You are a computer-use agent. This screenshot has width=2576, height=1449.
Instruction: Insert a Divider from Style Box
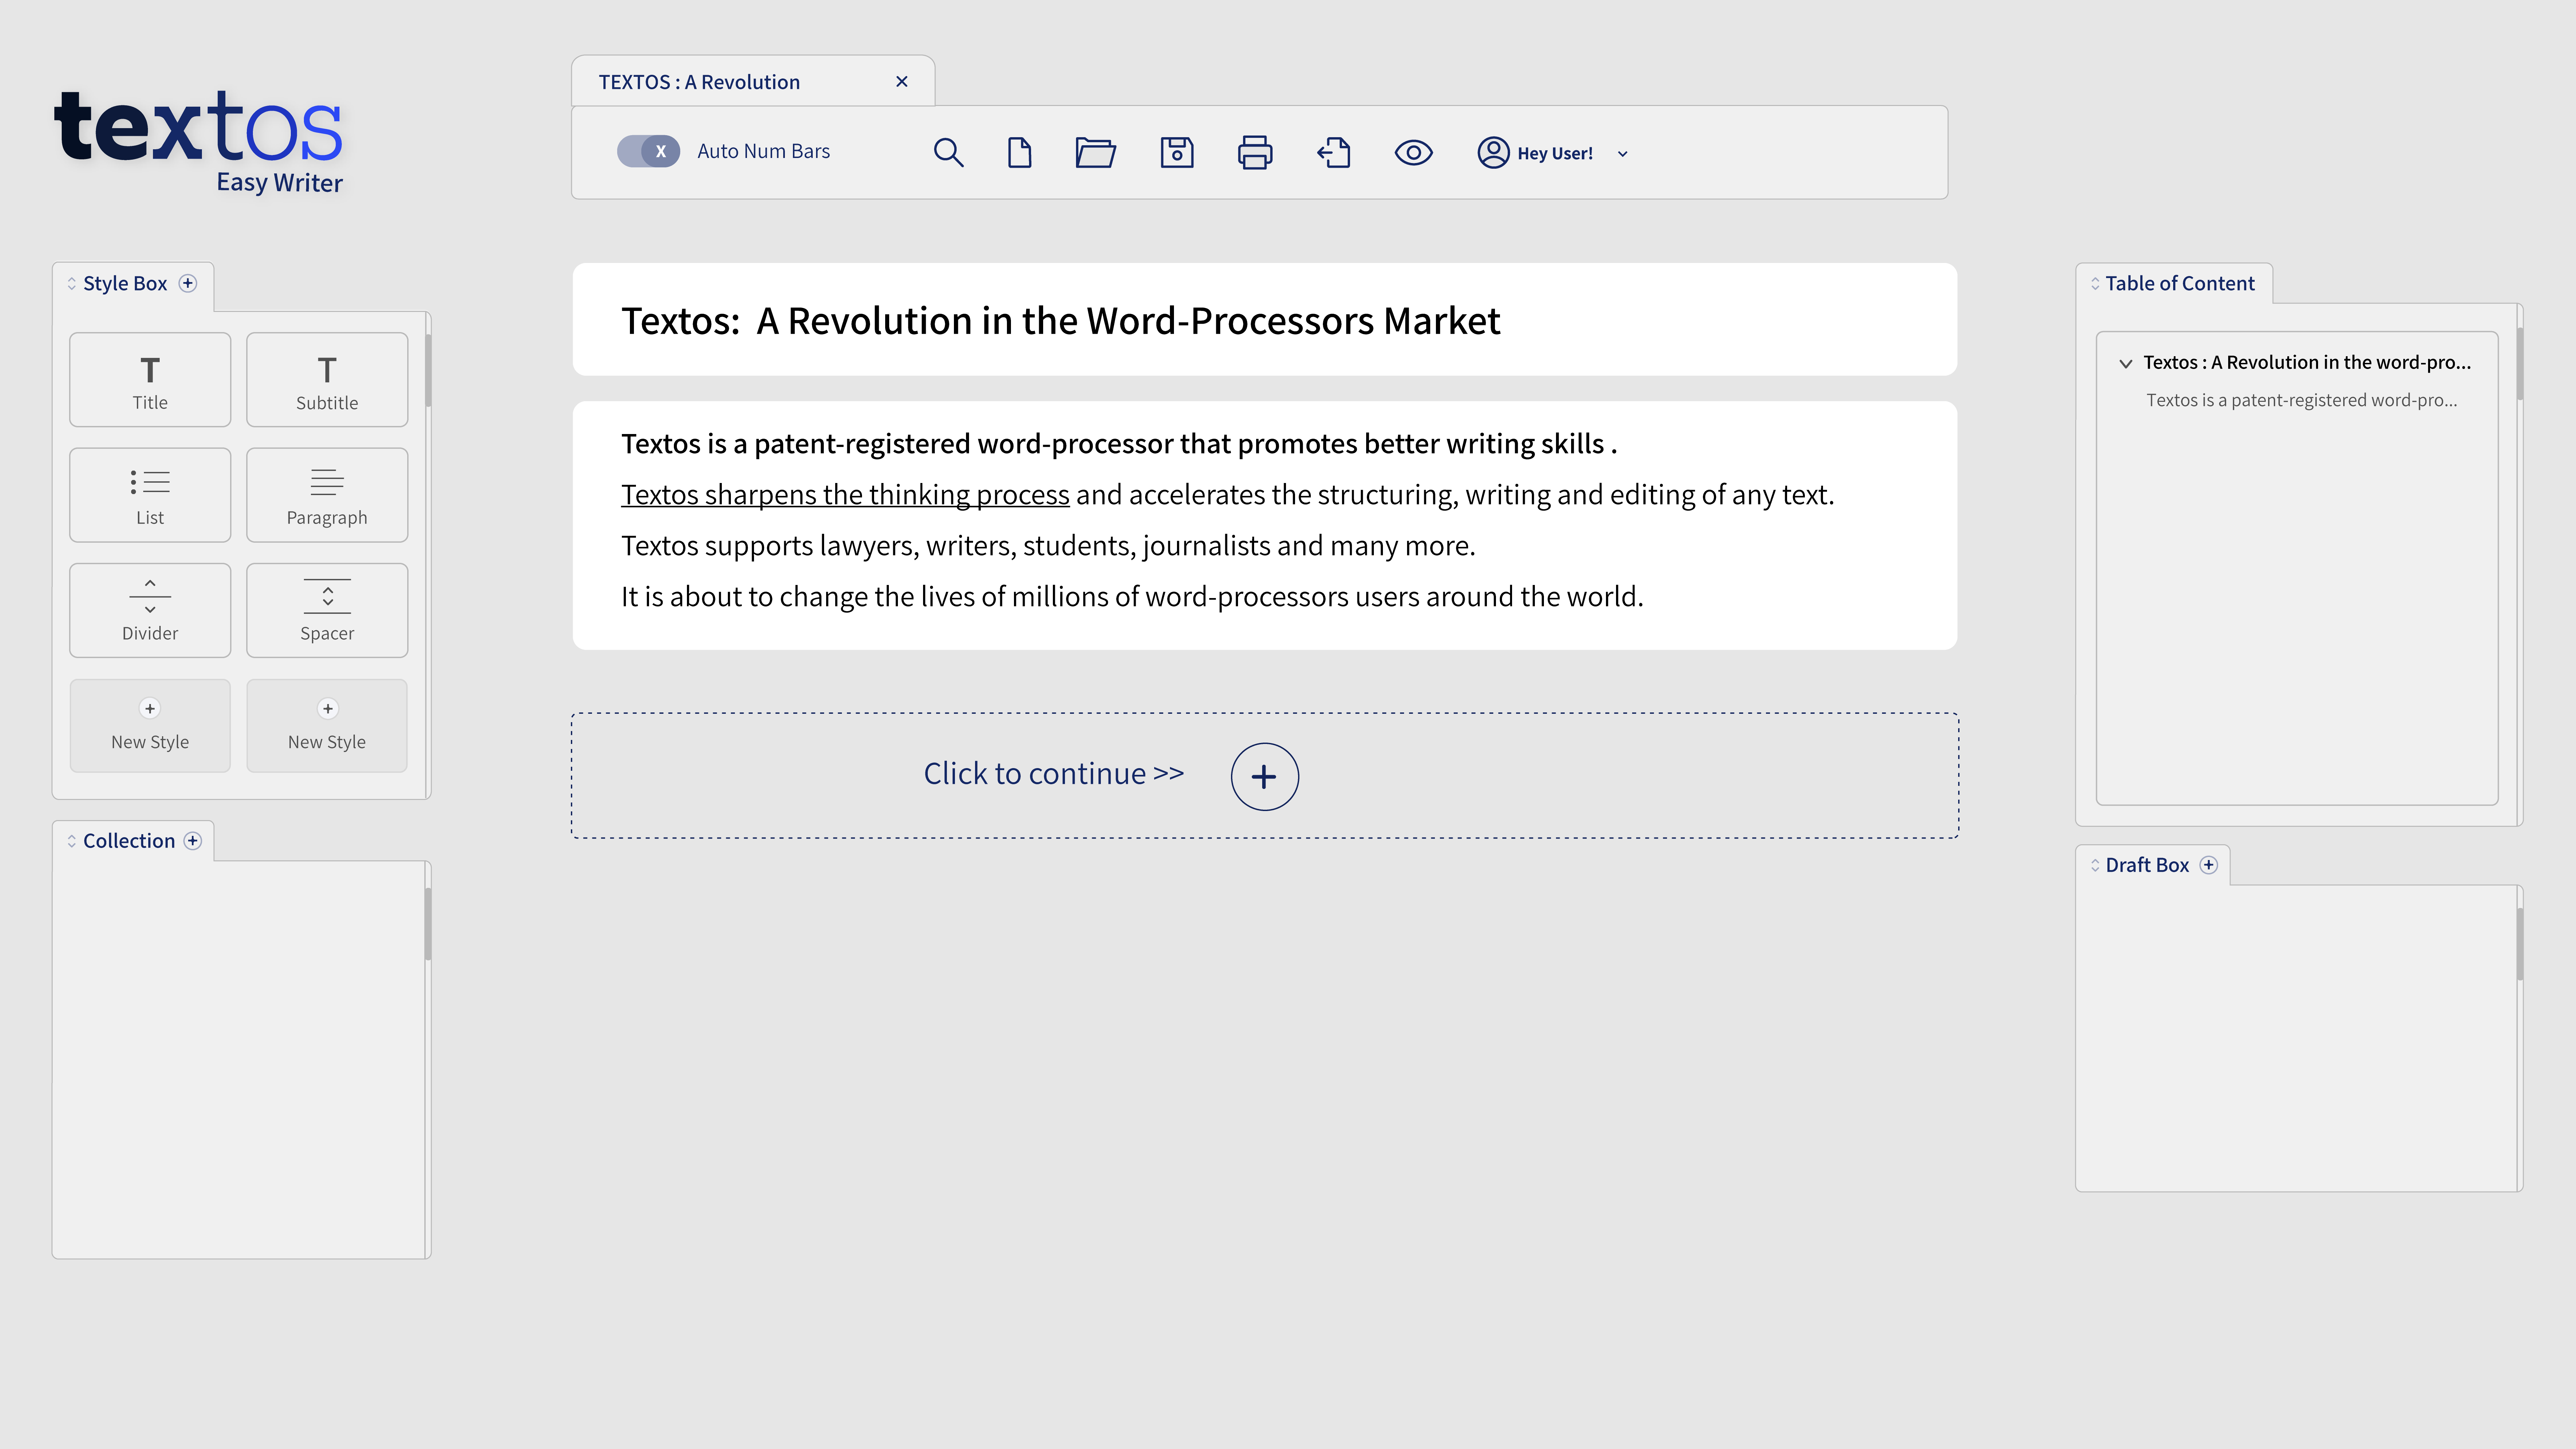tap(150, 610)
